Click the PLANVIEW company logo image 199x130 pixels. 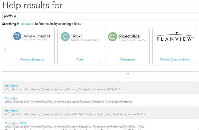[175, 37]
